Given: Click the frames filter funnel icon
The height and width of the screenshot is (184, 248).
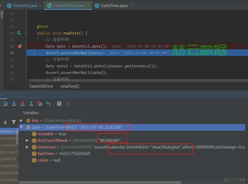Looking at the screenshot, I should click(x=14, y=122).
